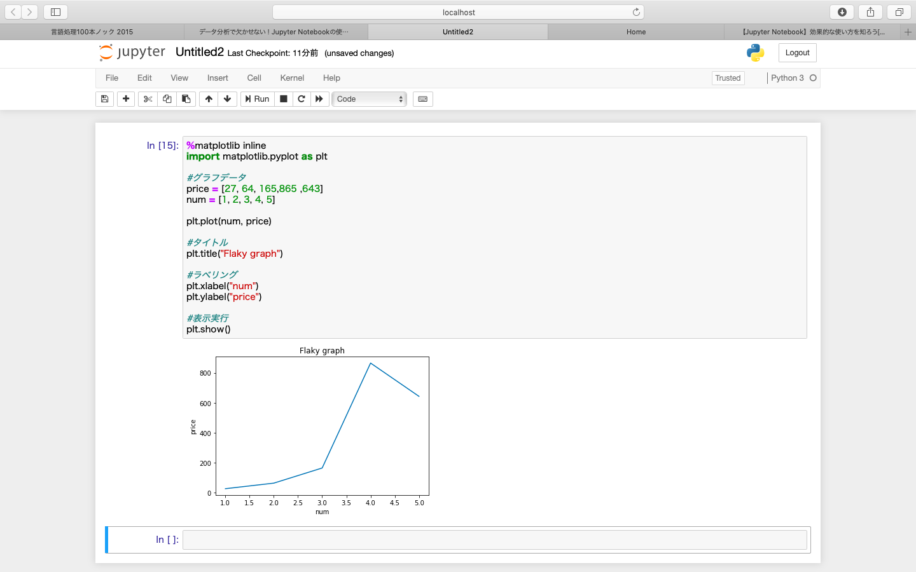Click the num = [1, 2, 3, 4, 5] line
Screen dimensions: 916x572
tap(231, 200)
